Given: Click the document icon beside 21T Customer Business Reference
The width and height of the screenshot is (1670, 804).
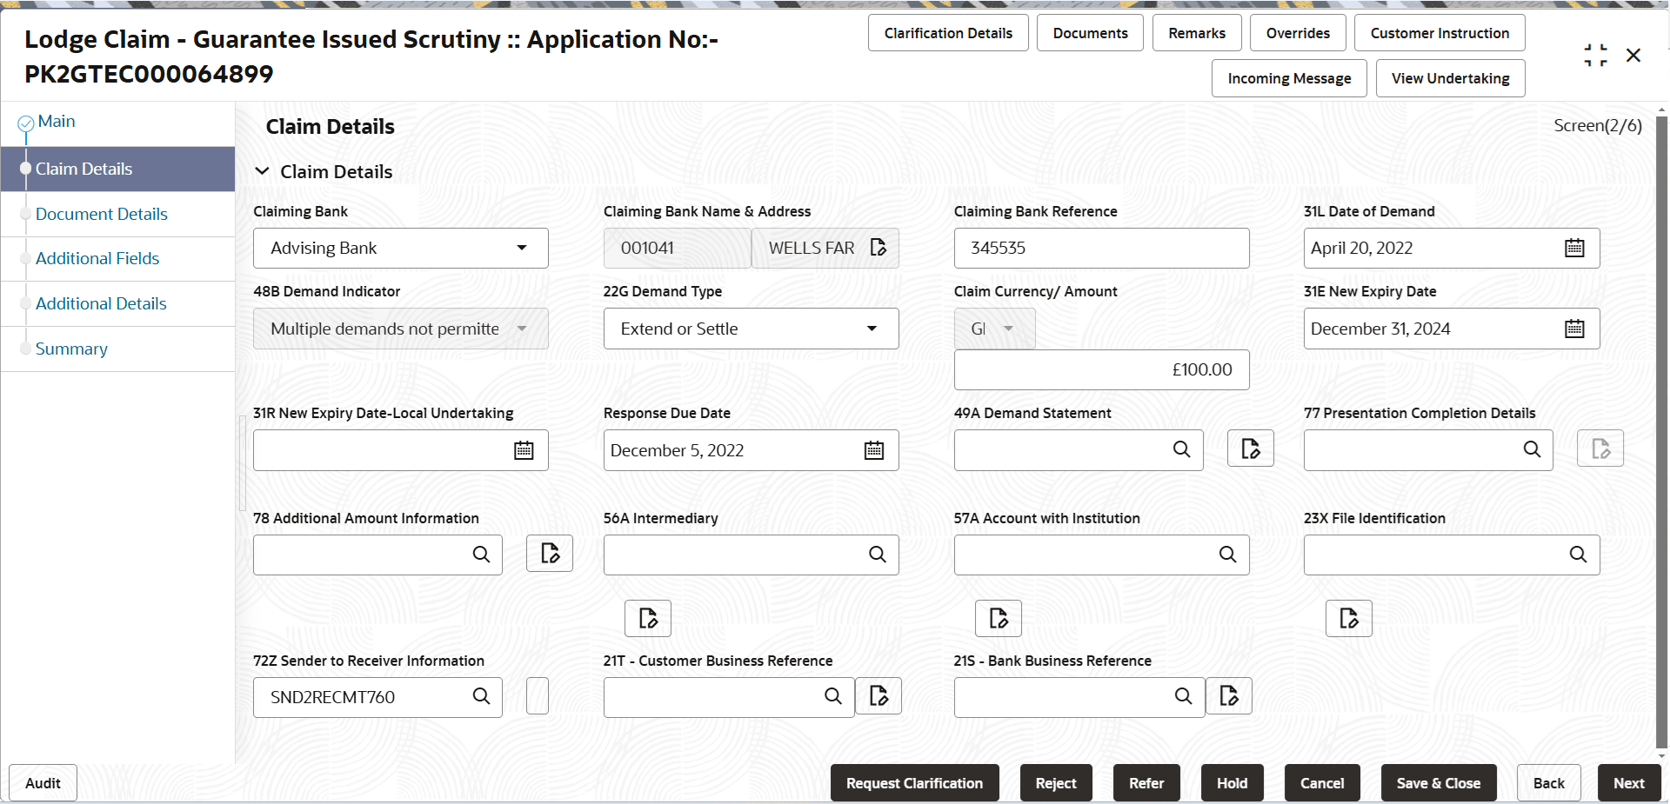Looking at the screenshot, I should coord(878,695).
